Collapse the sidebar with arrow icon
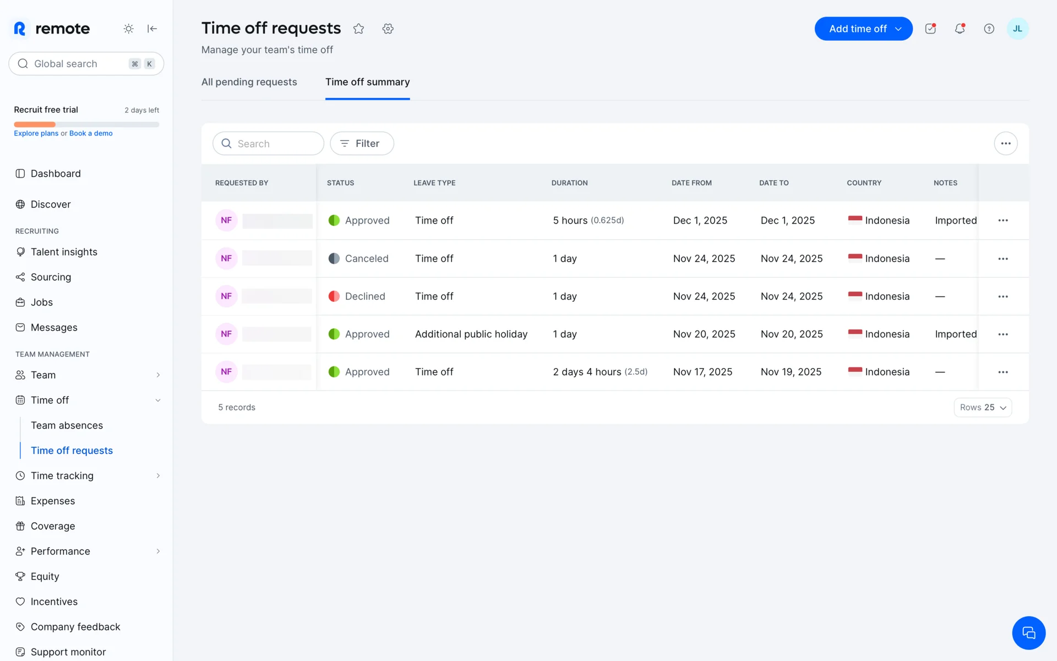The height and width of the screenshot is (661, 1057). pyautogui.click(x=152, y=29)
